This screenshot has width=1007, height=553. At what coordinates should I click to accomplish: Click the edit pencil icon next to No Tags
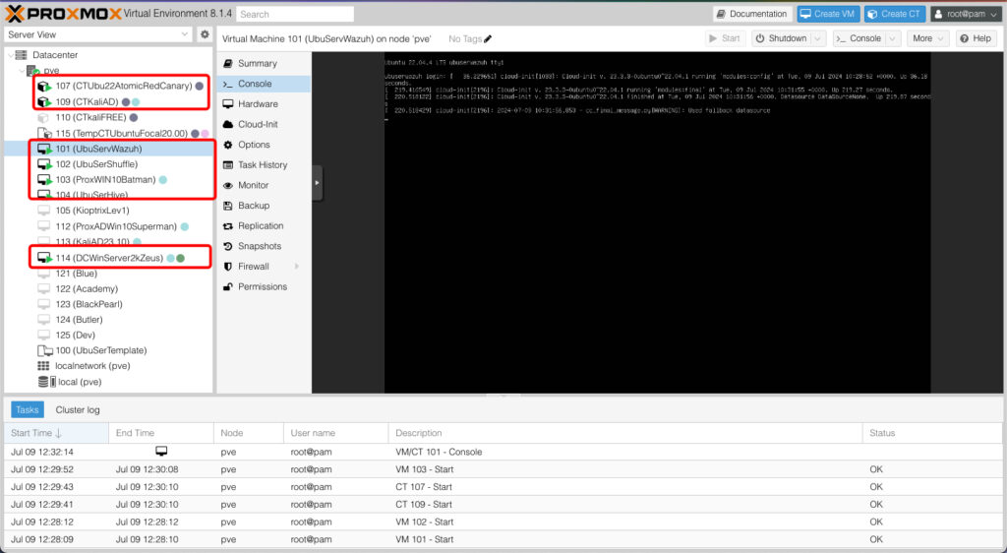[488, 38]
